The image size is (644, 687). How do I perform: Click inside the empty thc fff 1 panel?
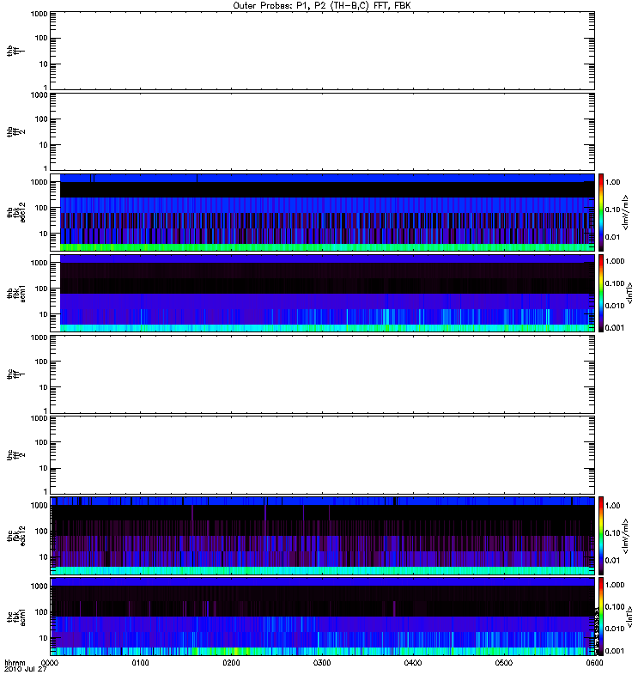[322, 374]
